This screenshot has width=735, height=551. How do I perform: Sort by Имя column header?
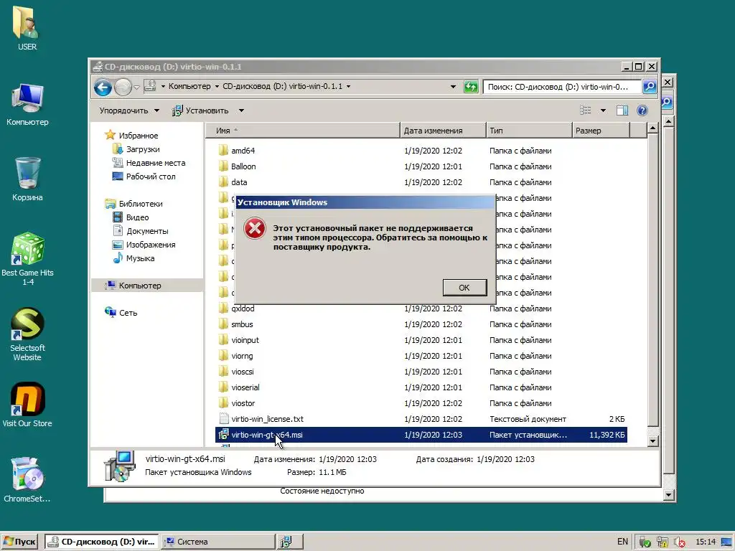303,131
